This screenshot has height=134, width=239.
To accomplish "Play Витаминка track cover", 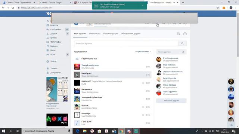I will tap(77, 91).
